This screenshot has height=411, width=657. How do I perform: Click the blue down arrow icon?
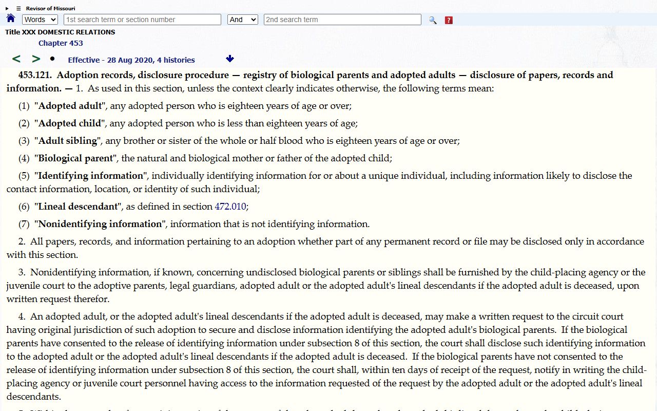point(230,59)
